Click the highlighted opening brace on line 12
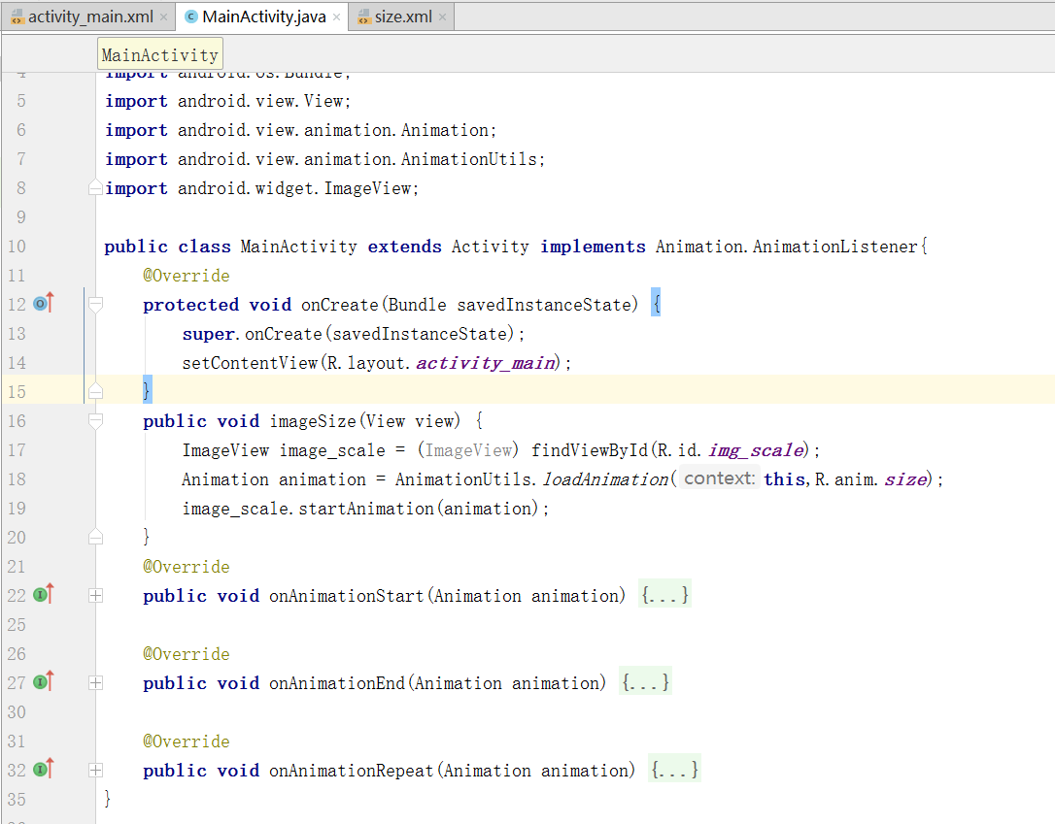The height and width of the screenshot is (824, 1055). 656,303
